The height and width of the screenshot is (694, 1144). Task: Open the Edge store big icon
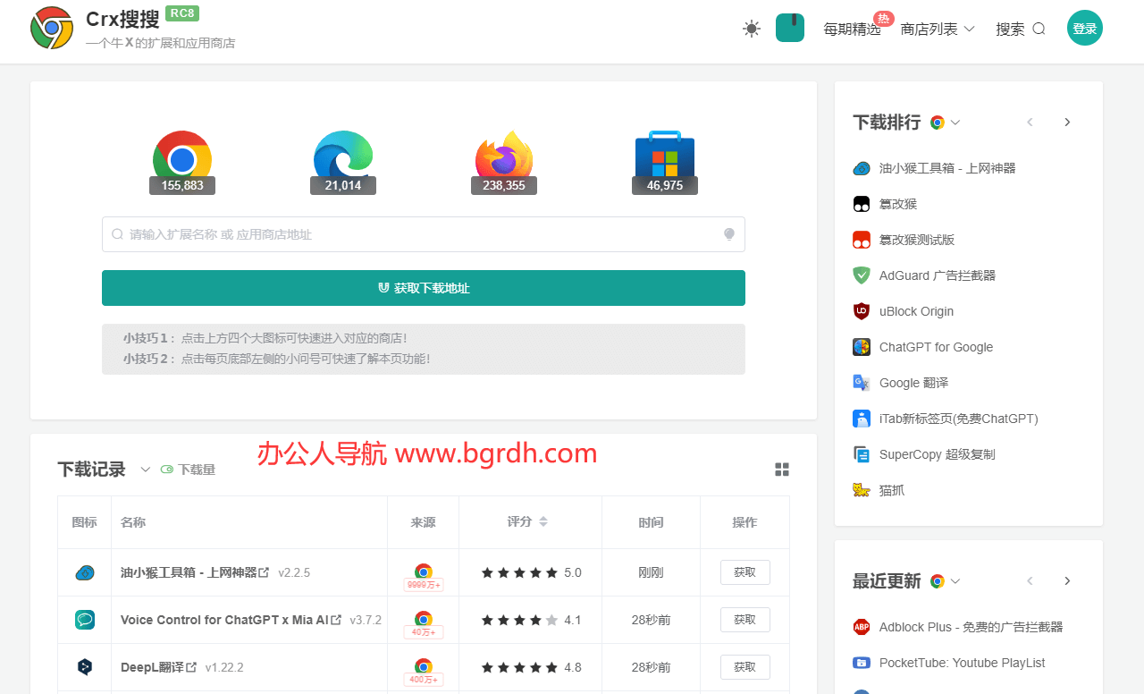(343, 161)
